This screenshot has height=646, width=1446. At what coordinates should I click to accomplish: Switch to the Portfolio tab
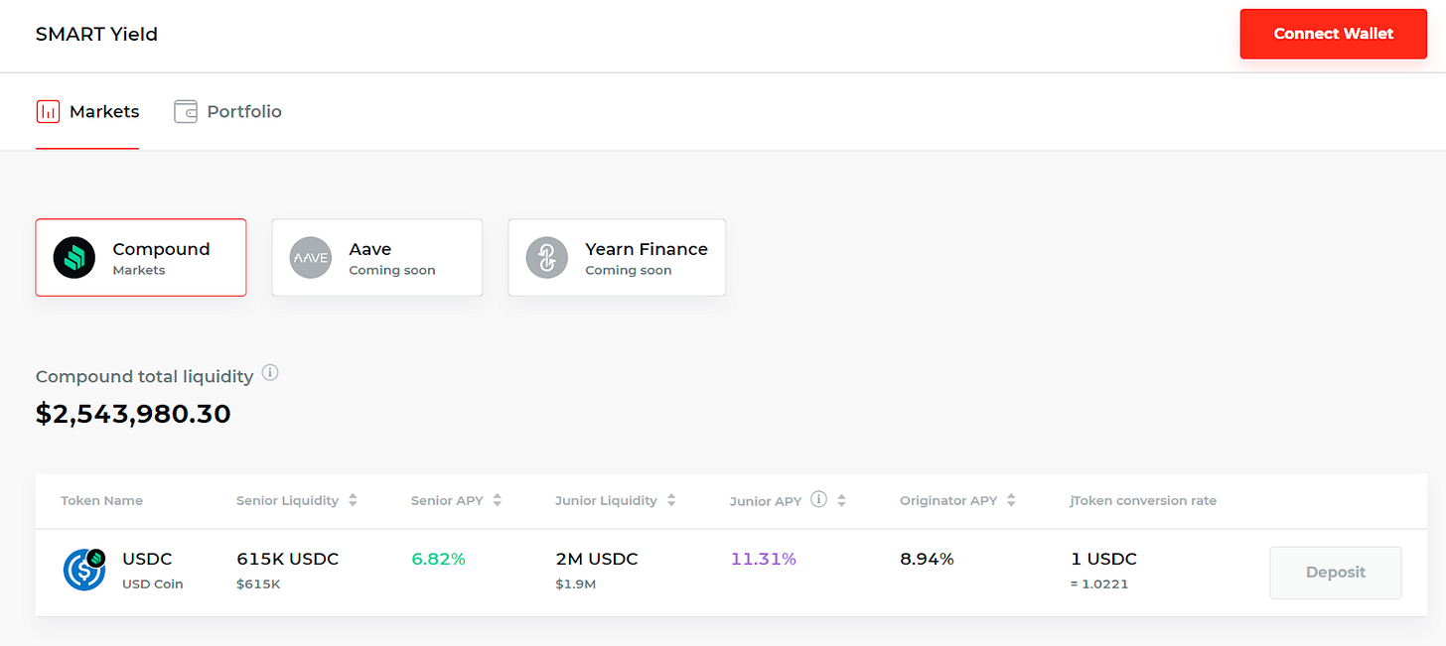point(227,112)
